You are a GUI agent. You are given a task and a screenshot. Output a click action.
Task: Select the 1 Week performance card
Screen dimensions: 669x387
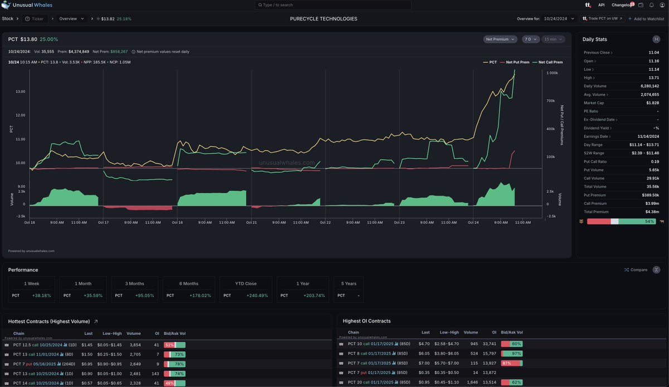(32, 290)
